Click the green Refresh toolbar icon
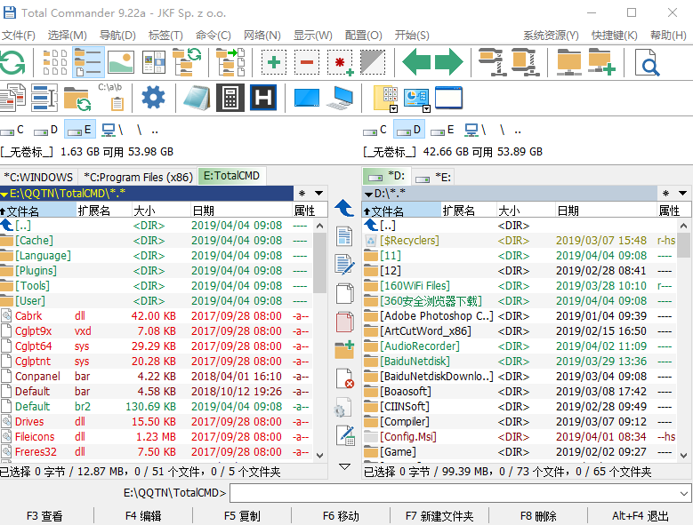 (x=12, y=62)
